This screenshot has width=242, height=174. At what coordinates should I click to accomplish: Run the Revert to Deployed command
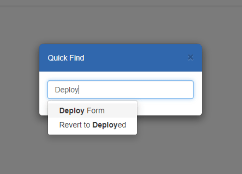coord(92,125)
